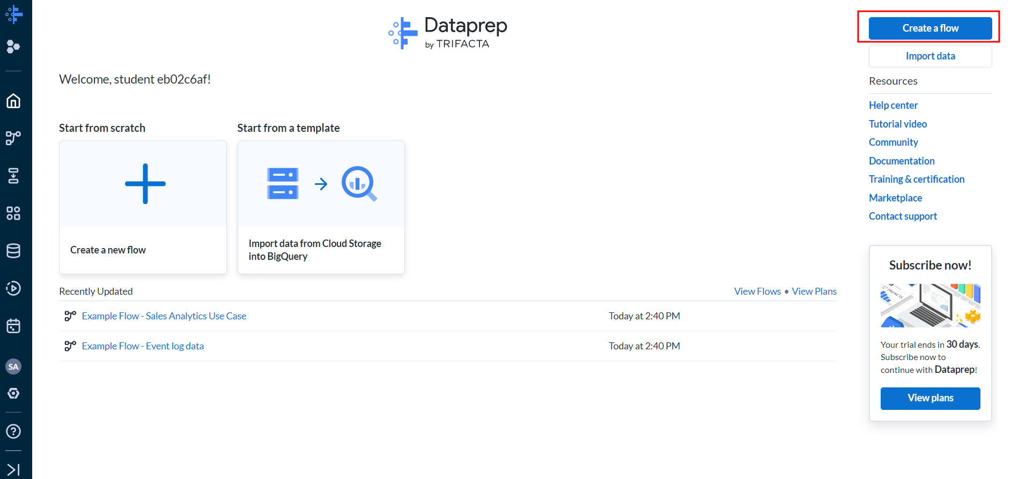The image size is (1011, 479).
Task: Open the Help center link
Action: (893, 106)
